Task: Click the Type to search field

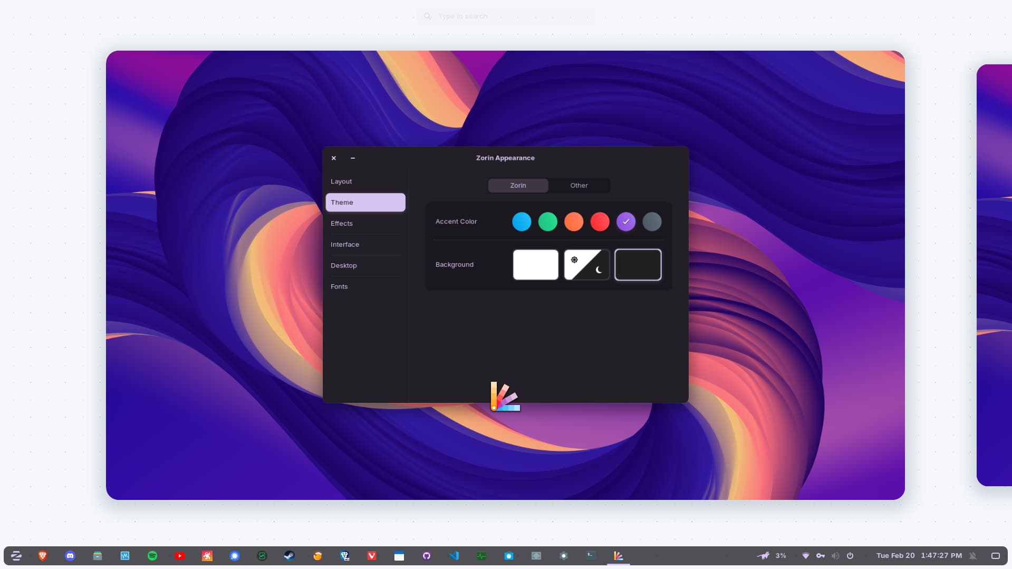Action: coord(505,16)
